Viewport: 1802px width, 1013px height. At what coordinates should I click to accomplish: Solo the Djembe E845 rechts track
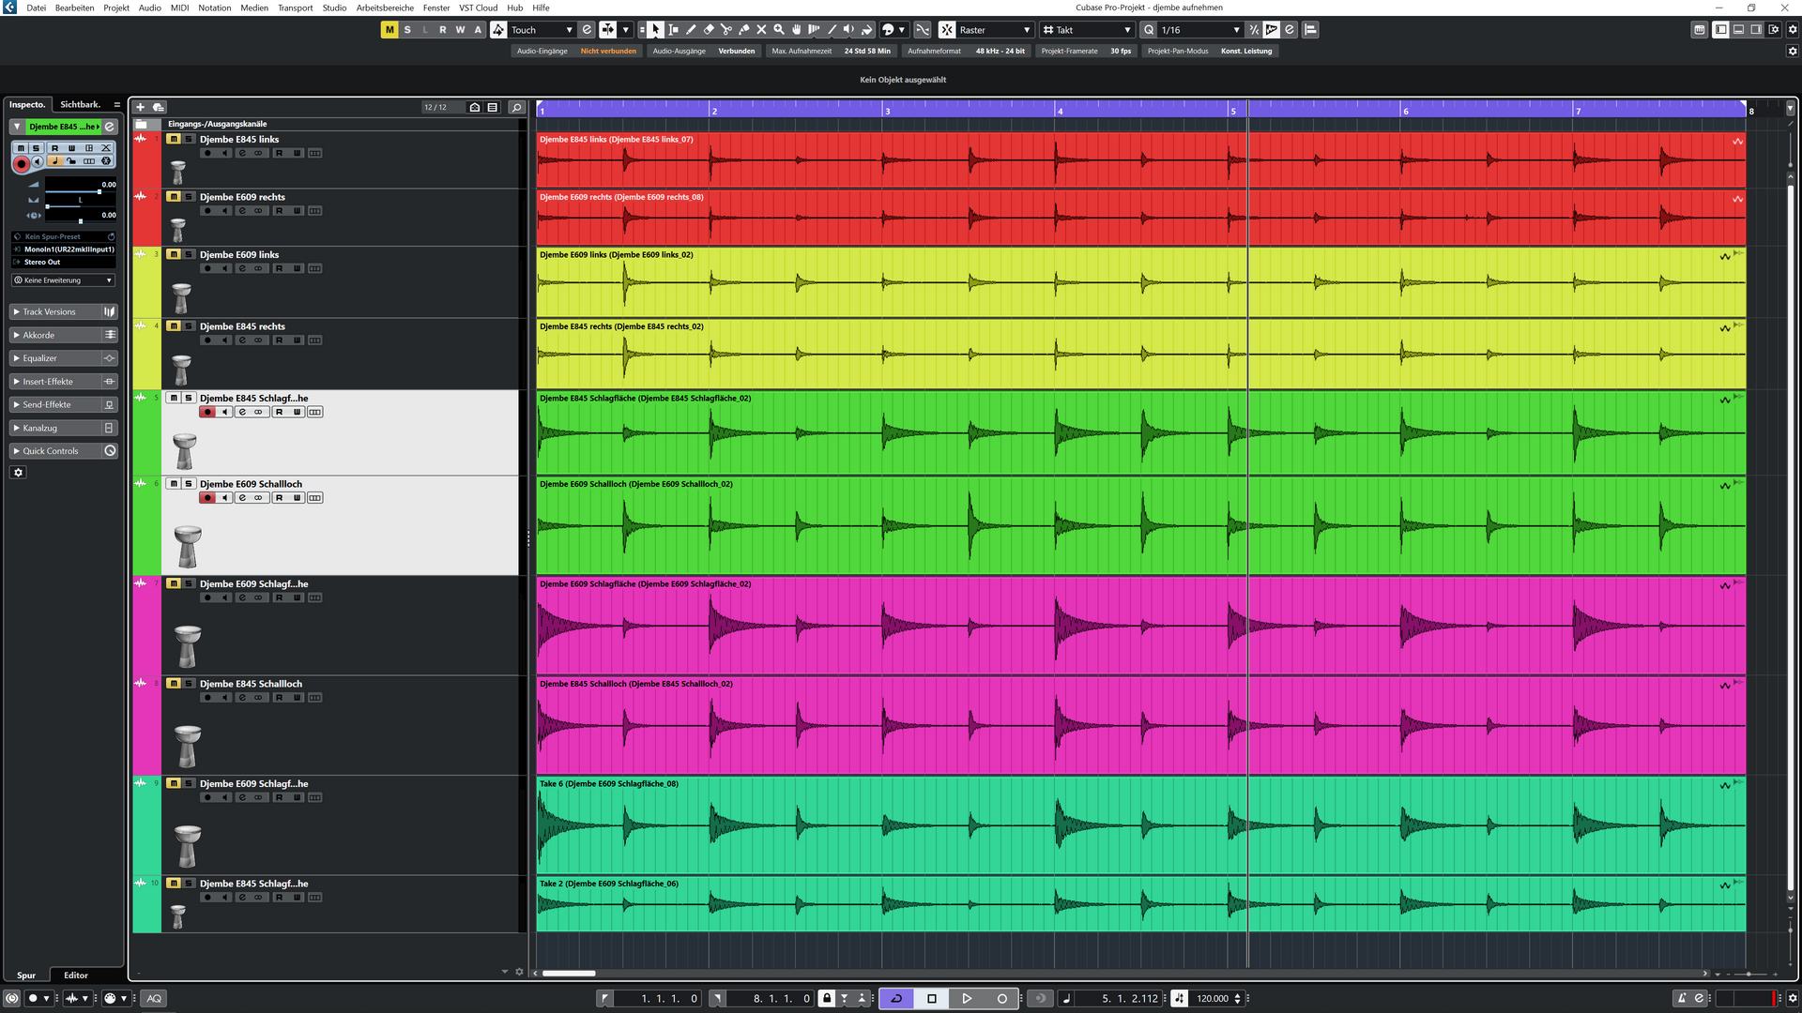coord(189,326)
